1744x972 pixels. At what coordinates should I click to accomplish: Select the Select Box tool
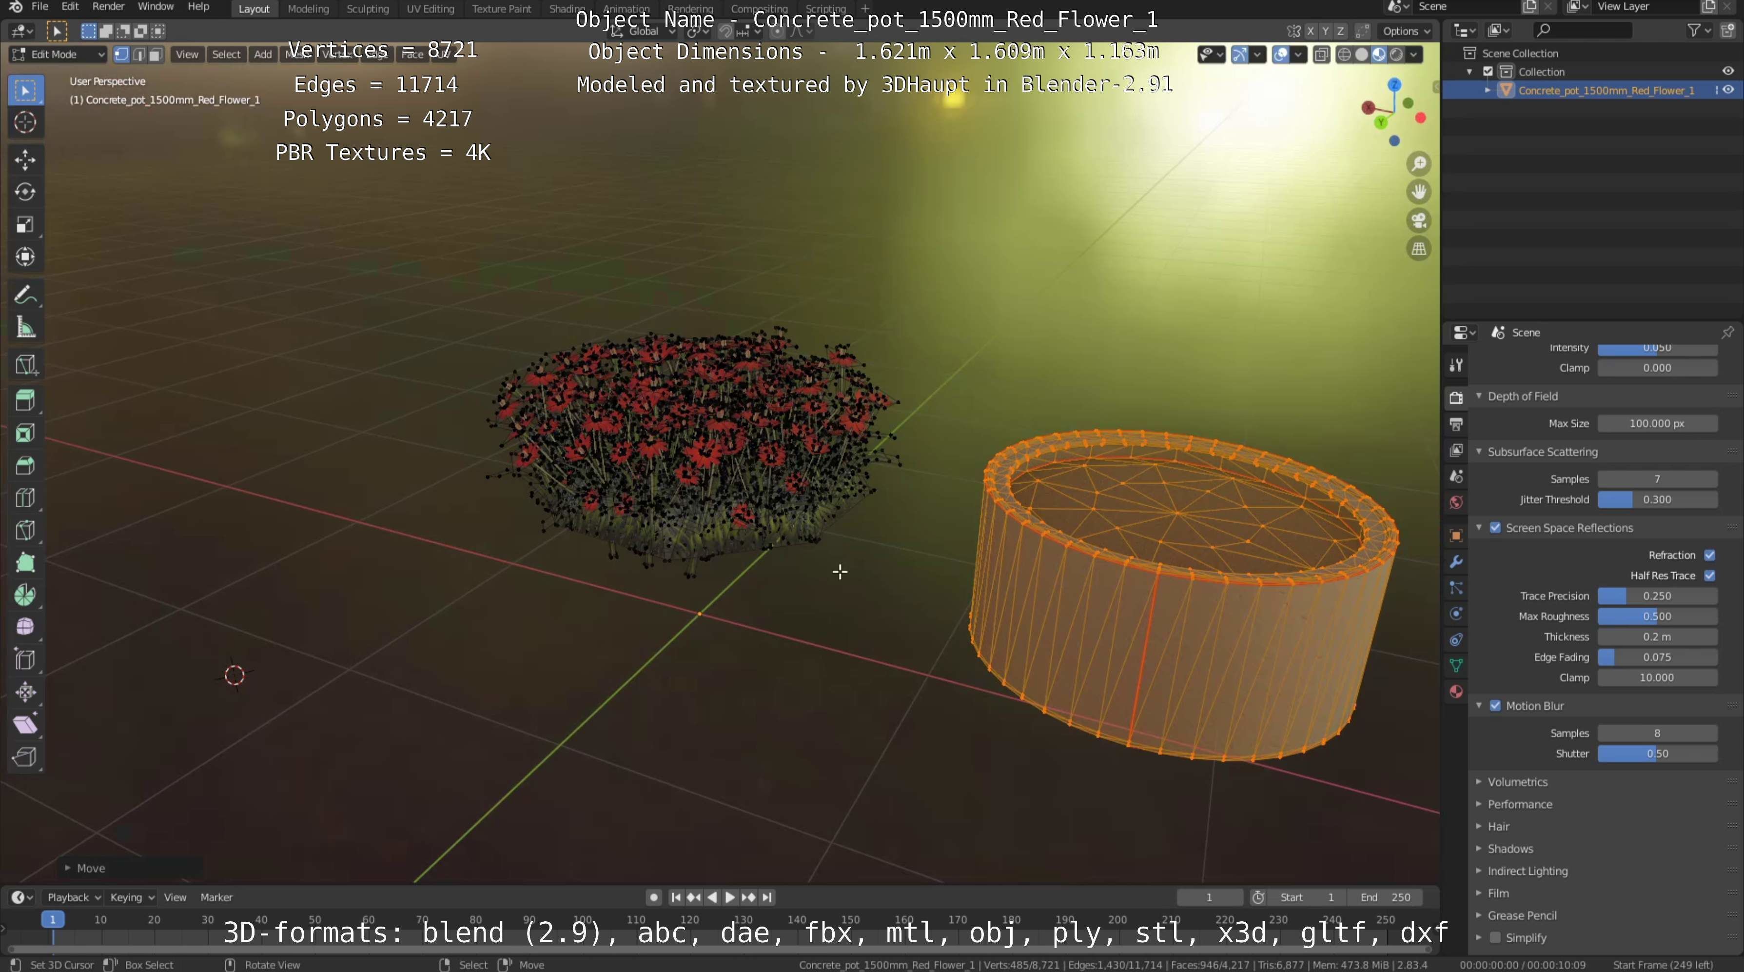pyautogui.click(x=25, y=90)
